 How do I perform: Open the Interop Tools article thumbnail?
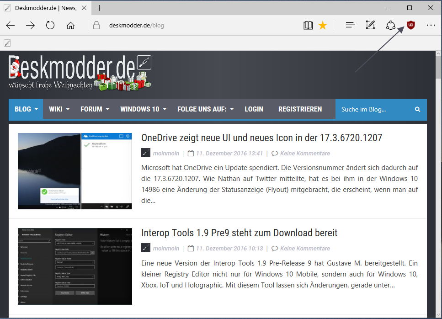point(75,266)
